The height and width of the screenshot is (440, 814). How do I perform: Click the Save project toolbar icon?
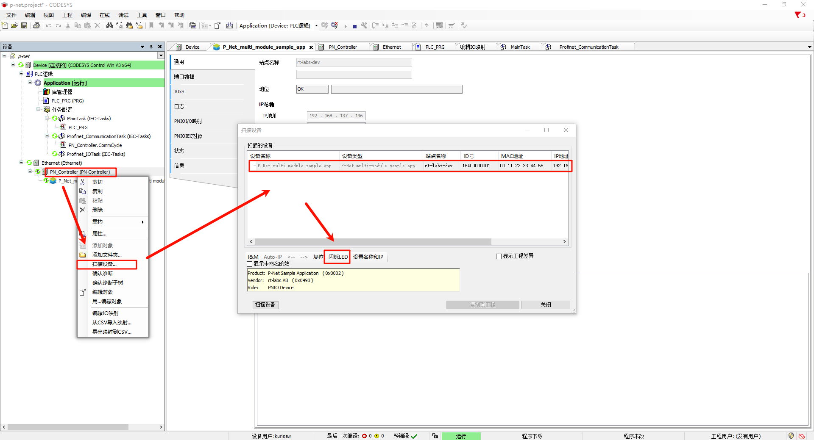[24, 25]
